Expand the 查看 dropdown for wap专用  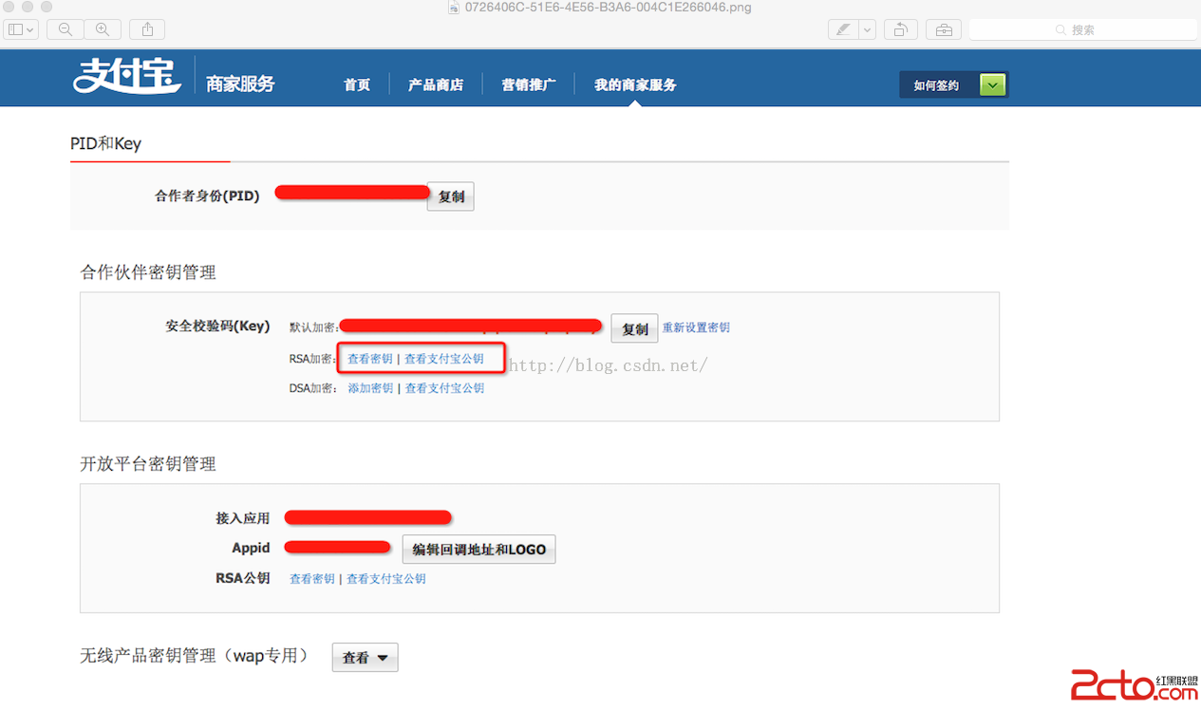365,657
